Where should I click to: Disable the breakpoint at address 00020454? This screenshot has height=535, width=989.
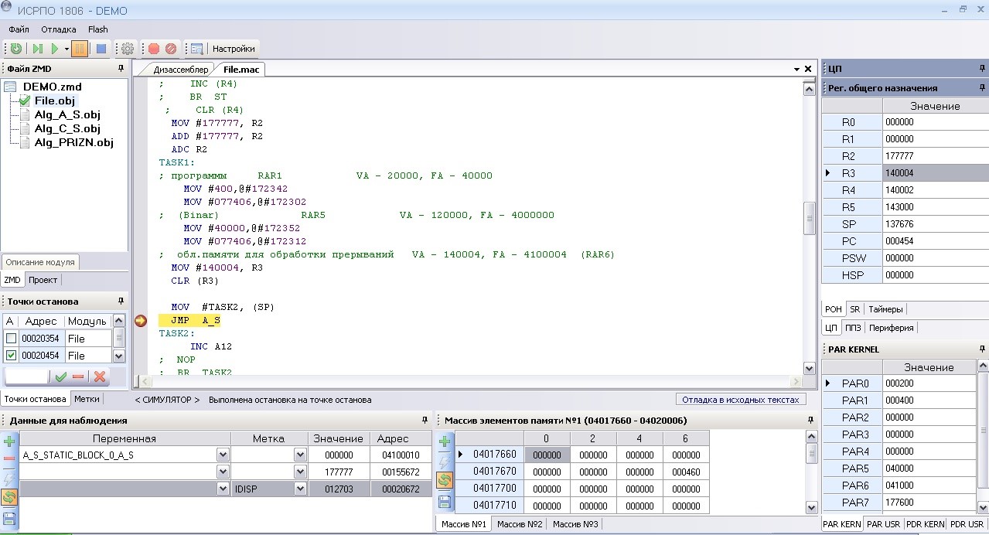point(10,356)
